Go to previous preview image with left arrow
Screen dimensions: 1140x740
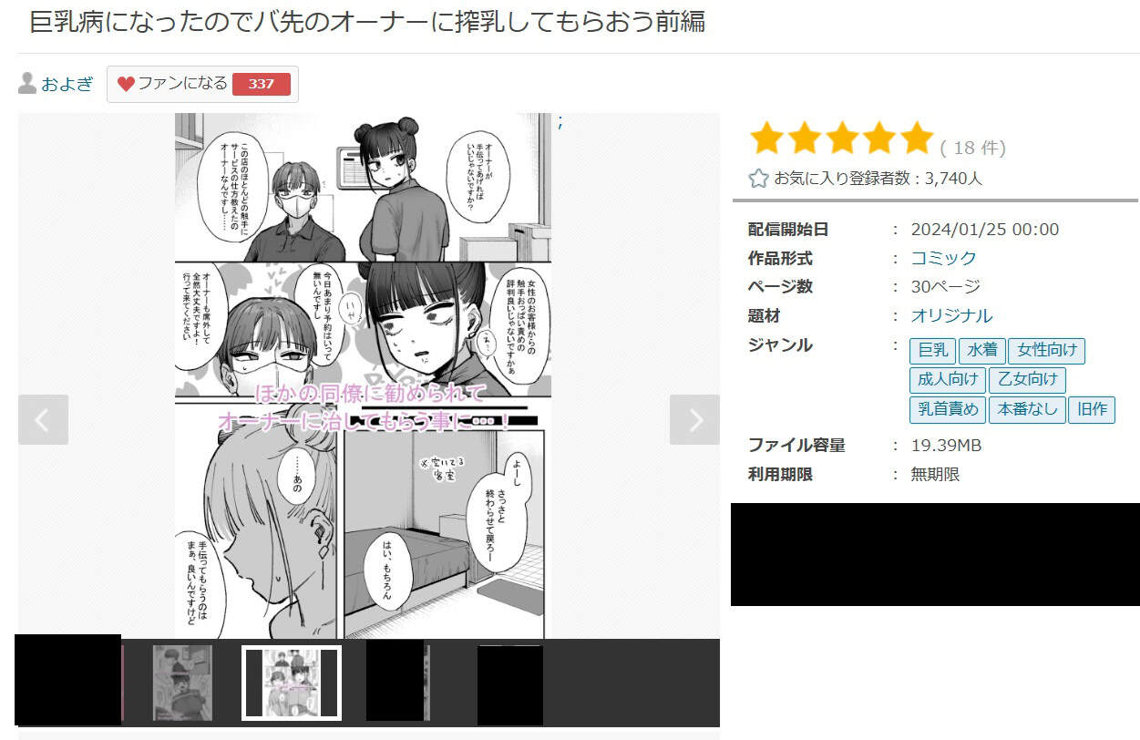point(43,419)
